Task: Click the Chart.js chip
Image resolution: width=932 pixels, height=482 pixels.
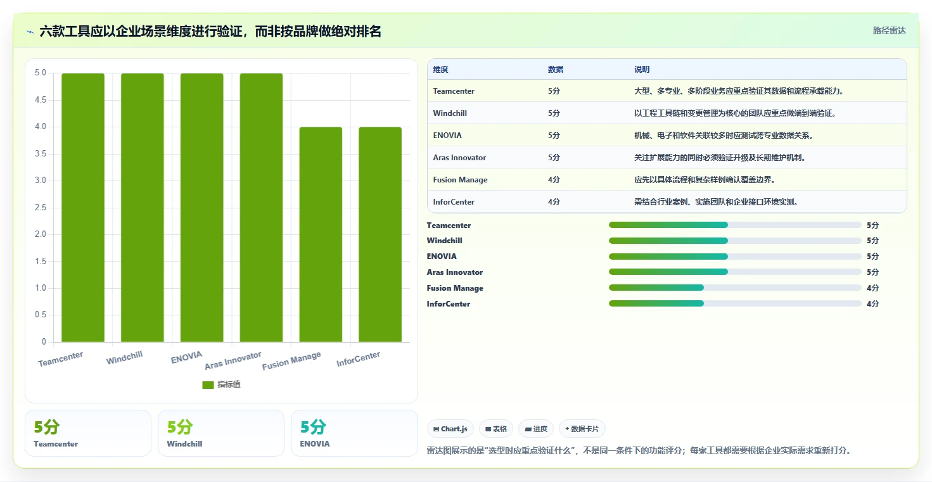Action: [x=450, y=429]
